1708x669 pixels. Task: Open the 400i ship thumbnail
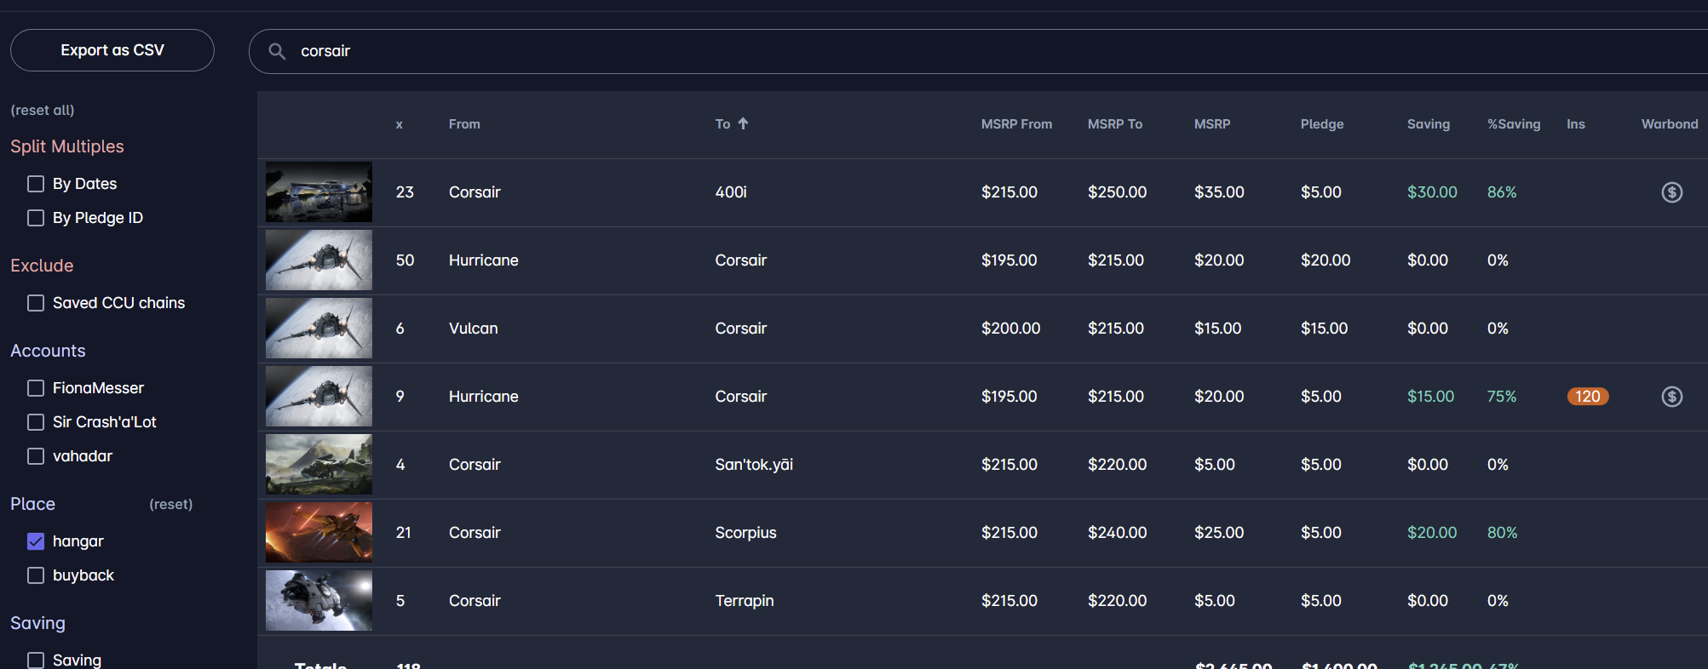319,192
